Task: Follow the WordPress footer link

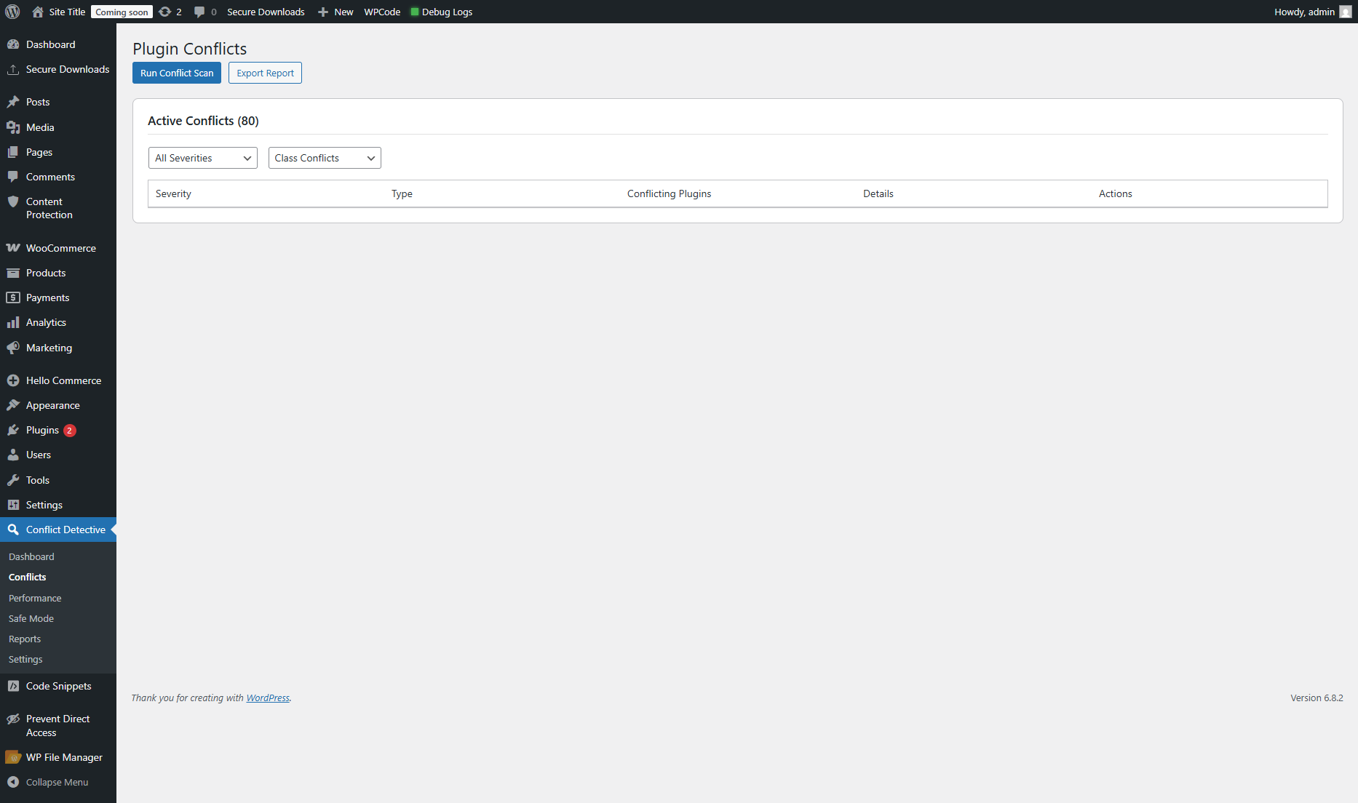Action: pos(268,698)
